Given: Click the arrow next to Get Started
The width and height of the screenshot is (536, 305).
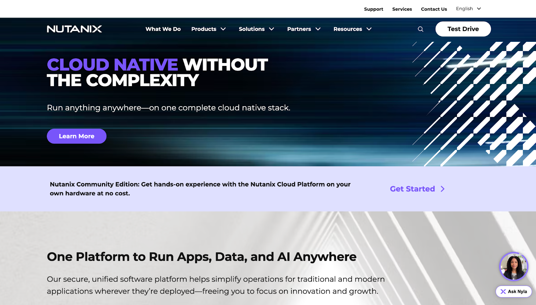Looking at the screenshot, I should click(443, 189).
